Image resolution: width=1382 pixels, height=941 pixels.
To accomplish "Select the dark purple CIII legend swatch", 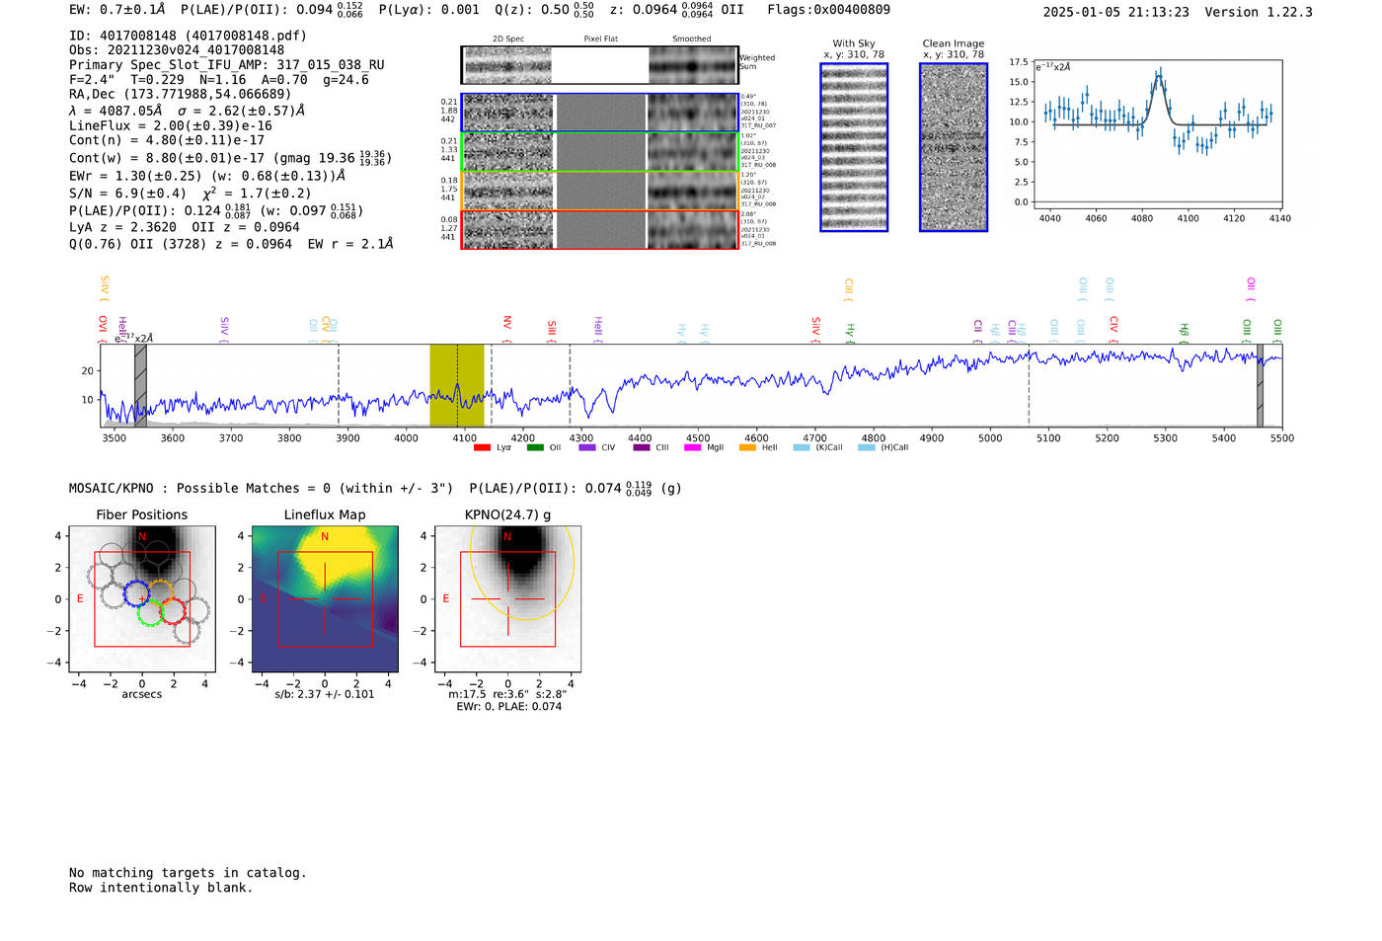I will [642, 447].
